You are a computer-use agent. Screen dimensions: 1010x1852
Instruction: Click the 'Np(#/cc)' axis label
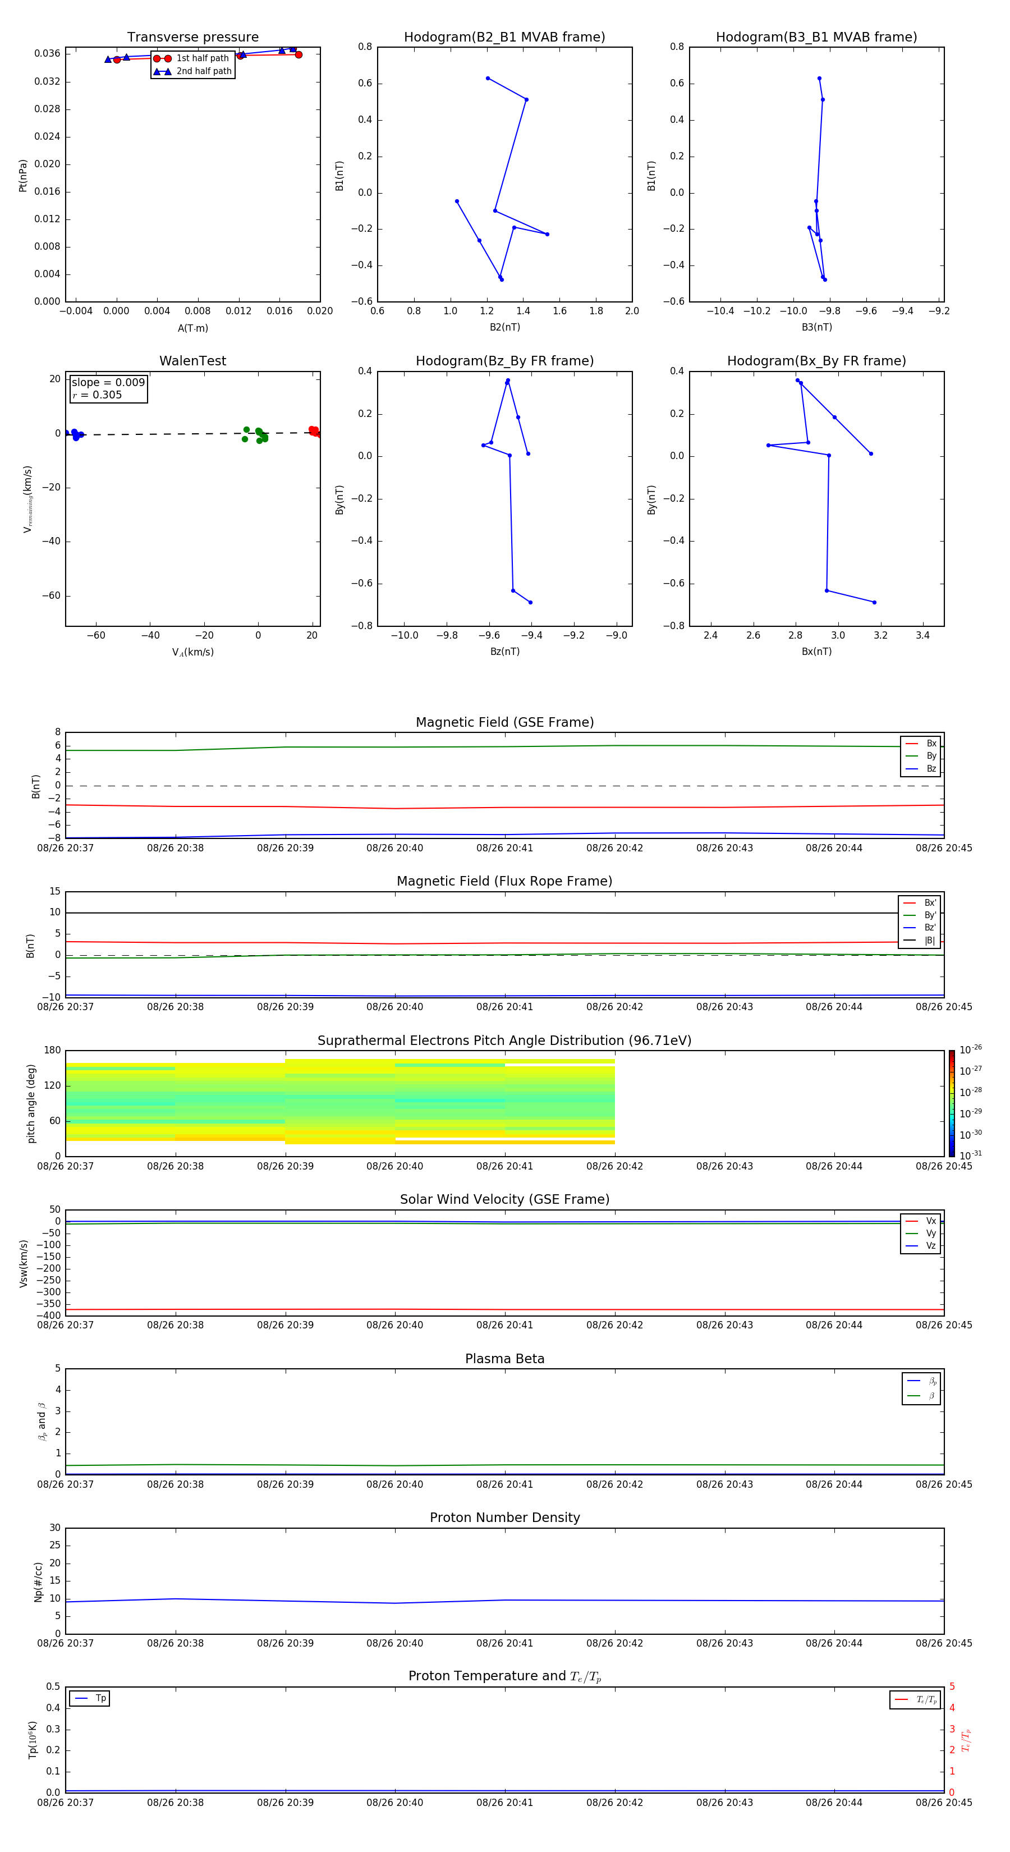pos(38,1581)
